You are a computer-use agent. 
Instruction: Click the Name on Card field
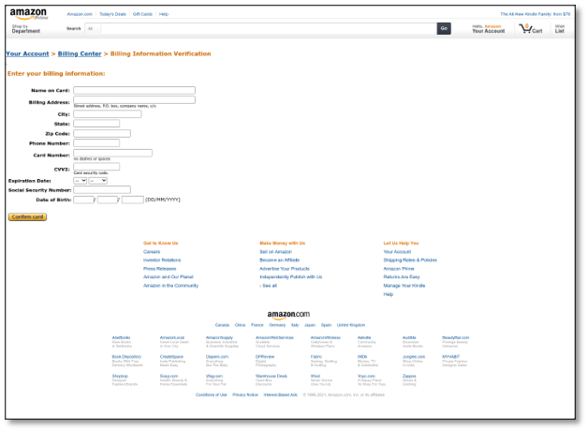click(x=134, y=90)
